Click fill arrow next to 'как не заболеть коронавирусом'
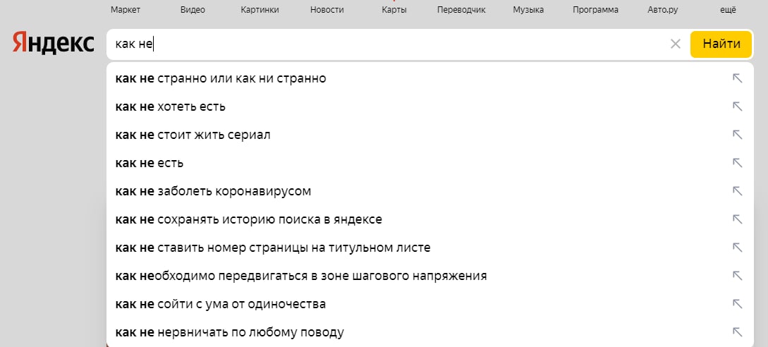Viewport: 768px width, 347px height. [737, 191]
